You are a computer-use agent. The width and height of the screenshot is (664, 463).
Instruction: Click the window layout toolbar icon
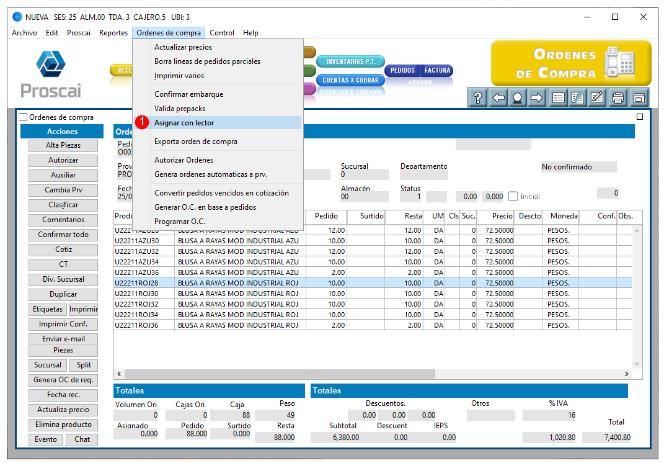[x=639, y=98]
